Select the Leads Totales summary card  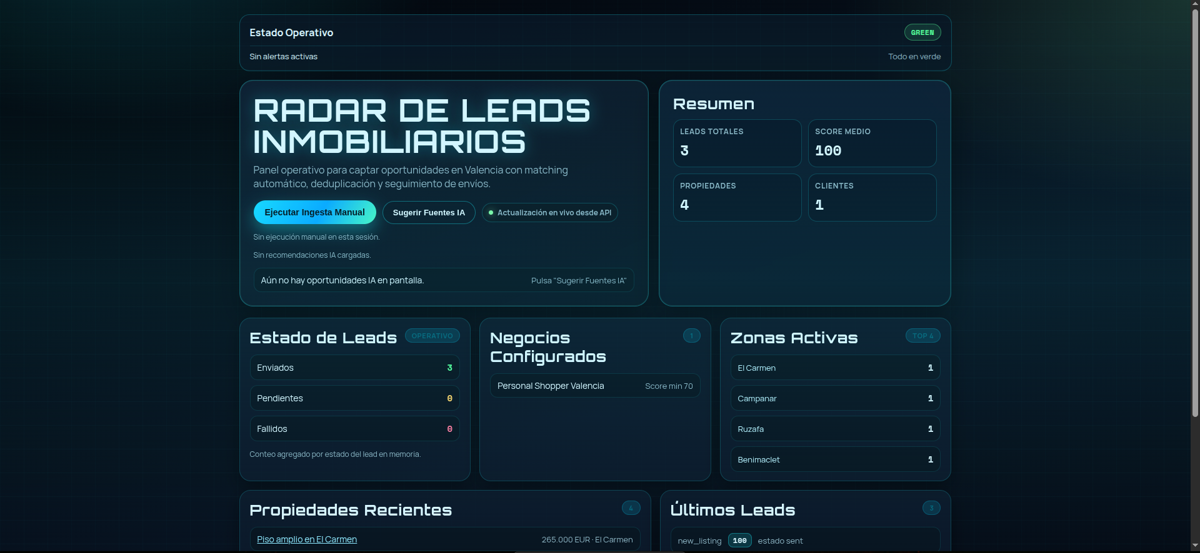(737, 143)
